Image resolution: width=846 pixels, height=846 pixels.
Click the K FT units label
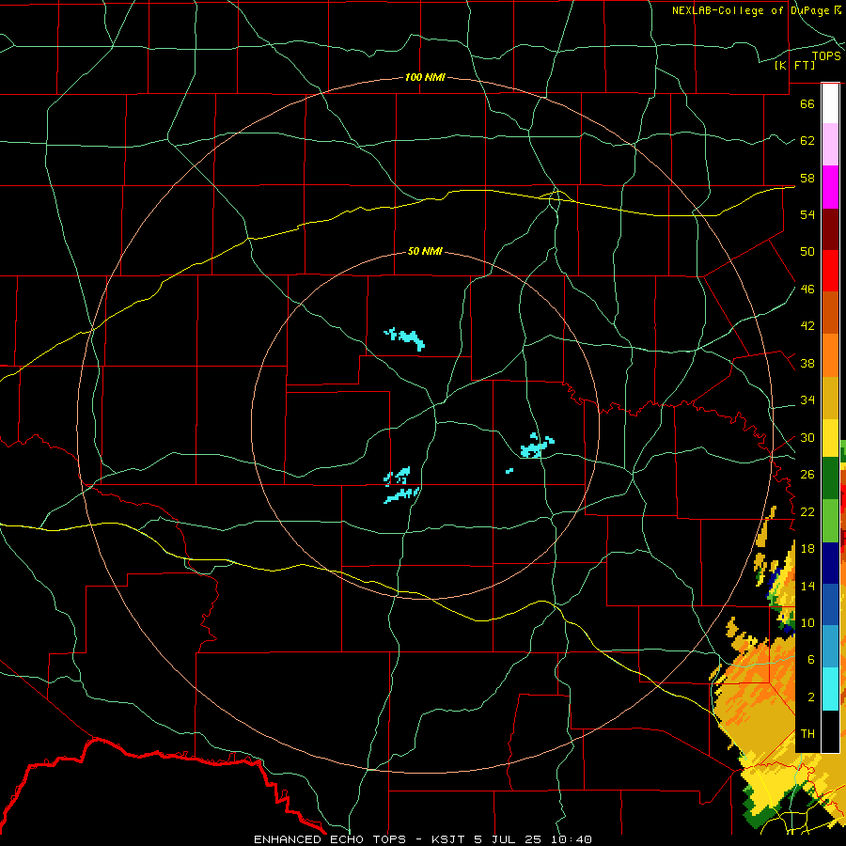click(x=794, y=65)
